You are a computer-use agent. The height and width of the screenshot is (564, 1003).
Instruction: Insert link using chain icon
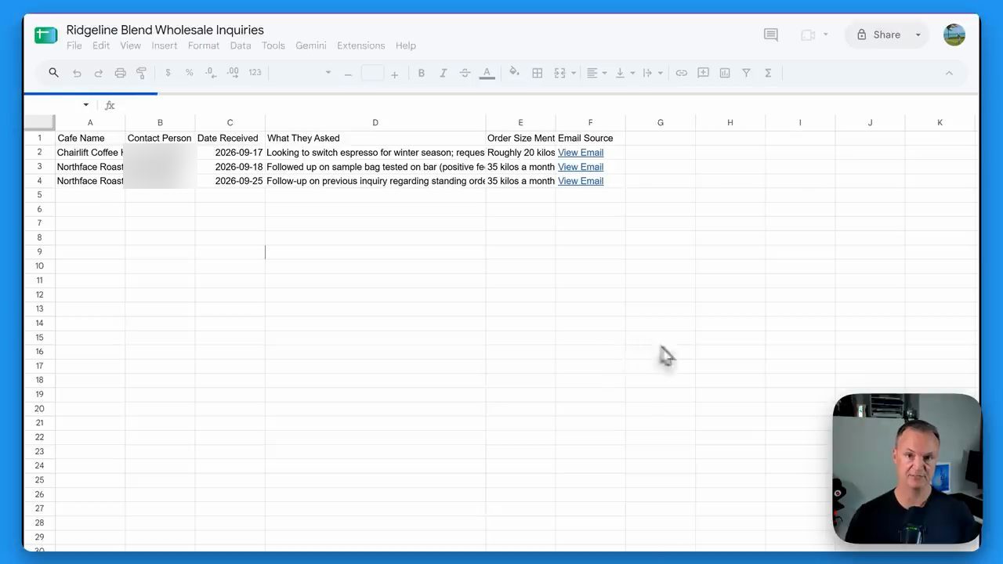click(682, 73)
